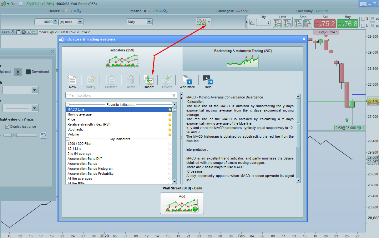This screenshot has width=379, height=238.
Task: Click second Stop order icon
Action: coord(308,23)
